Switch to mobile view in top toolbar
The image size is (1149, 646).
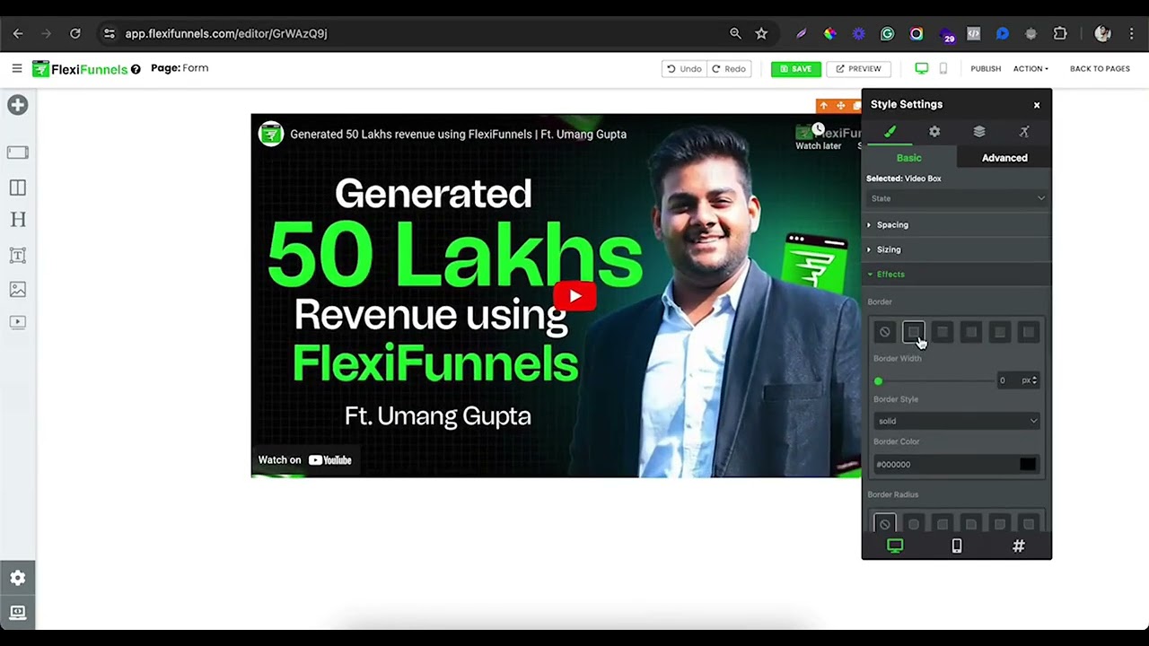click(x=943, y=68)
